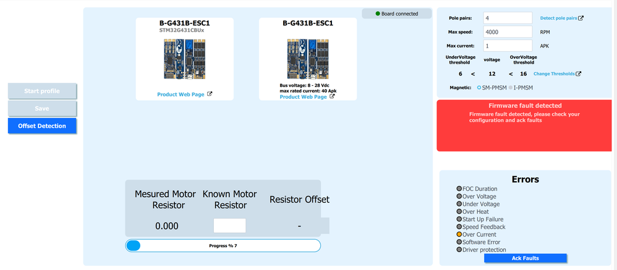Screen dimensions: 617x270
Task: Click the Driver protection error indicator
Action: pos(459,250)
